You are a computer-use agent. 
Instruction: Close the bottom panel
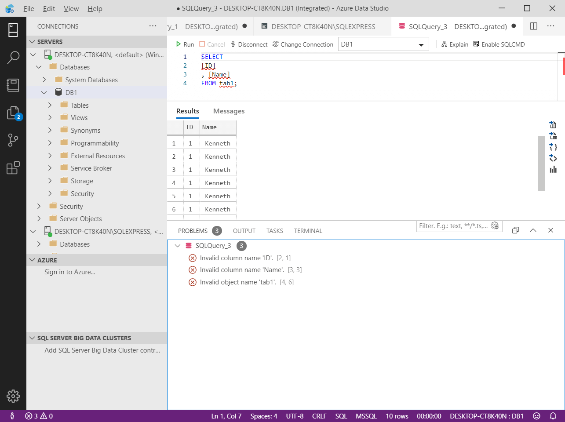click(x=550, y=230)
